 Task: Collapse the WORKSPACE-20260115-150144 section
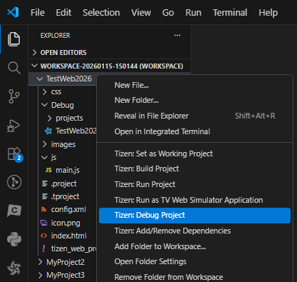(x=35, y=66)
